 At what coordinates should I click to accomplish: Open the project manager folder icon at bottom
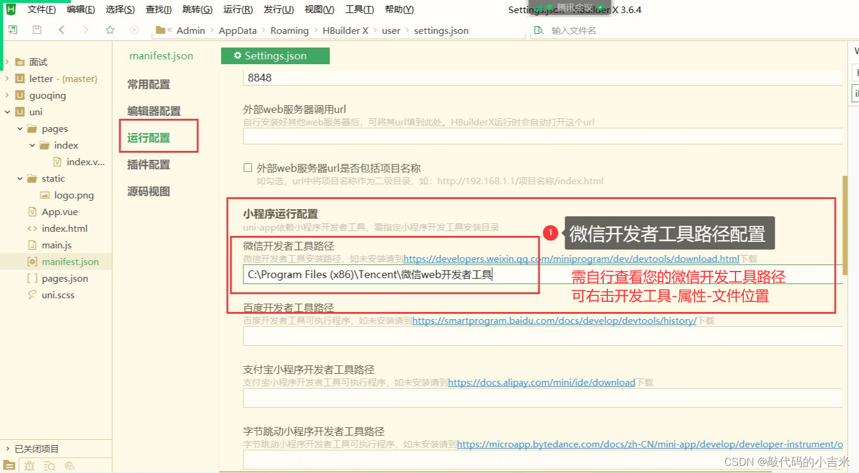[9, 466]
